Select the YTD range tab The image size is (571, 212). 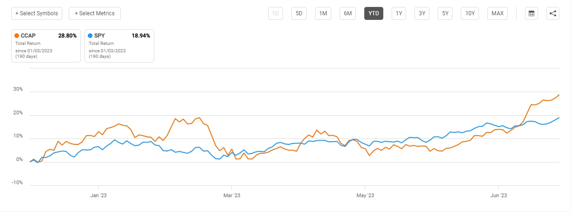click(374, 13)
